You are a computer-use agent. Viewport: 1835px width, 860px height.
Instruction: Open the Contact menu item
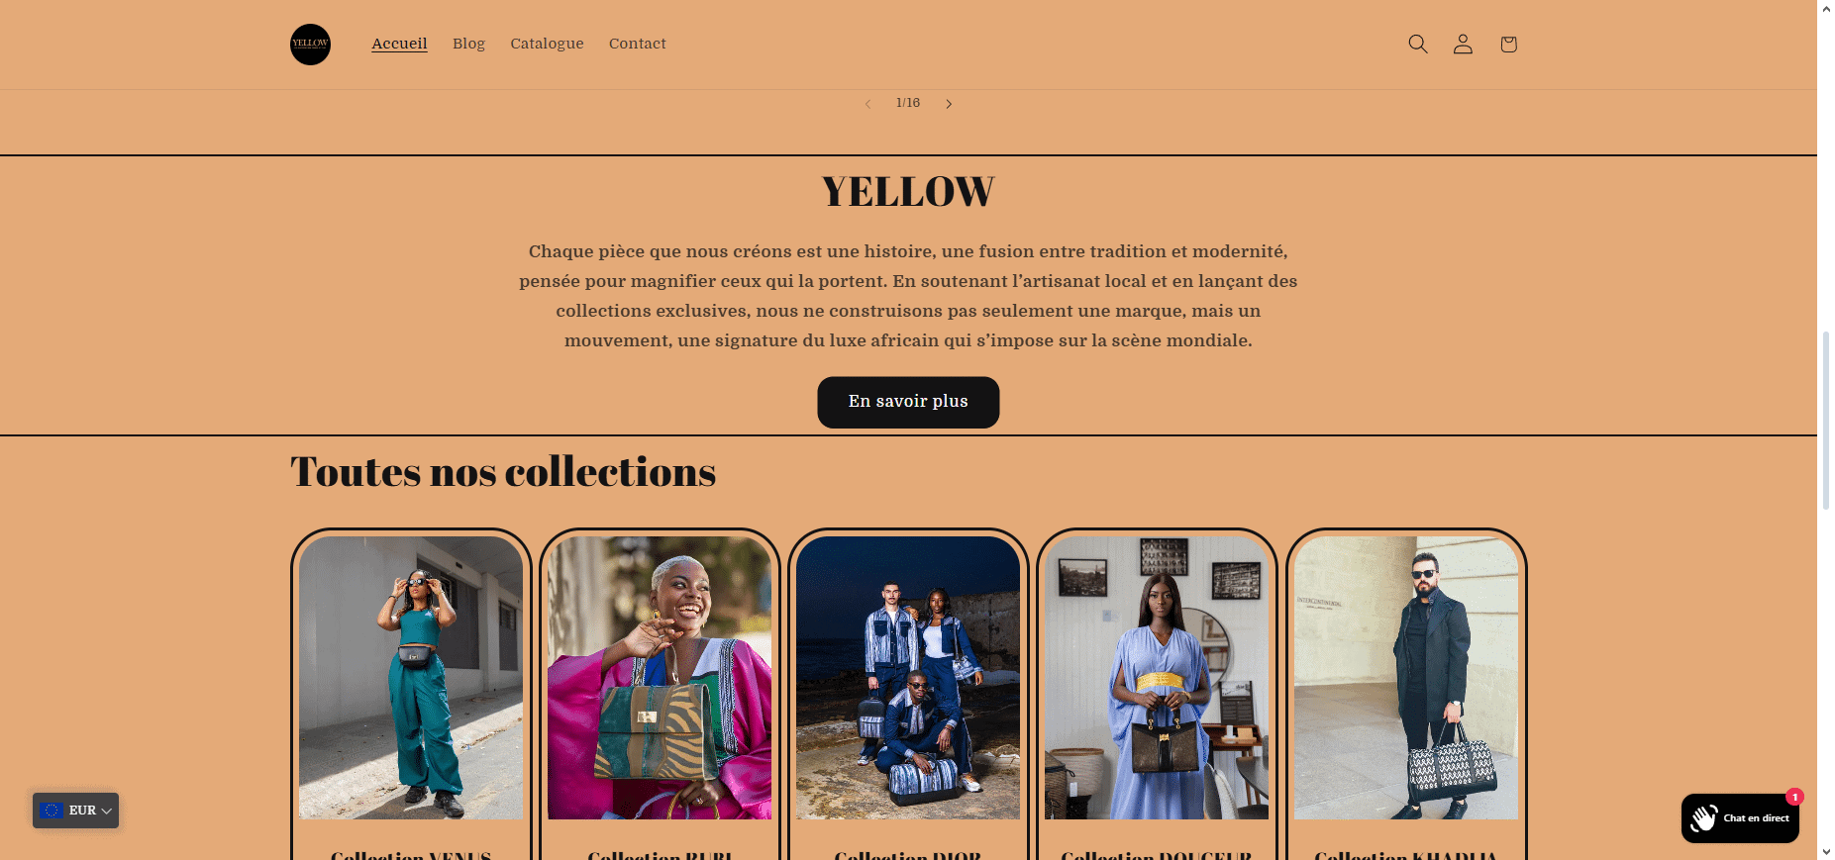(637, 44)
